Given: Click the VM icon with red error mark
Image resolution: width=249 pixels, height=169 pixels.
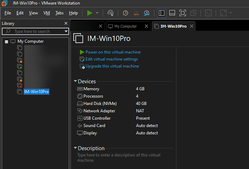Looking at the screenshot, I should pyautogui.click(x=20, y=85).
